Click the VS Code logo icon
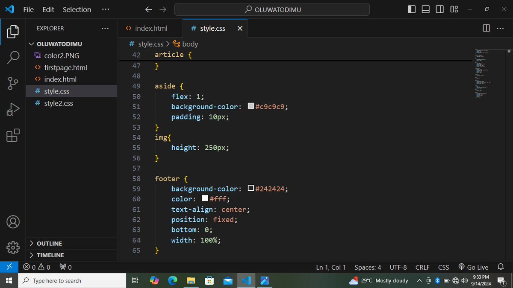 [x=9, y=9]
